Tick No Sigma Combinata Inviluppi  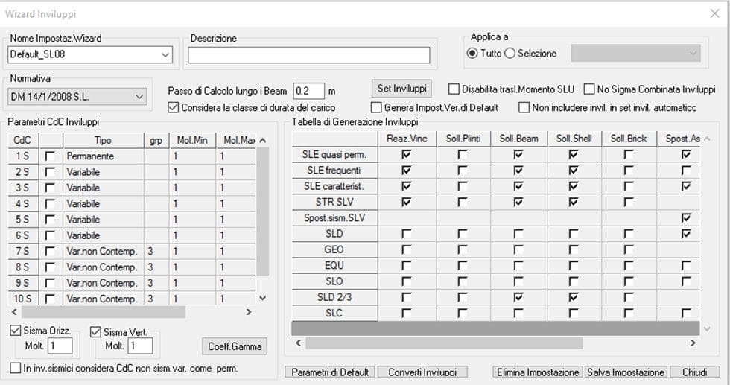(x=590, y=89)
